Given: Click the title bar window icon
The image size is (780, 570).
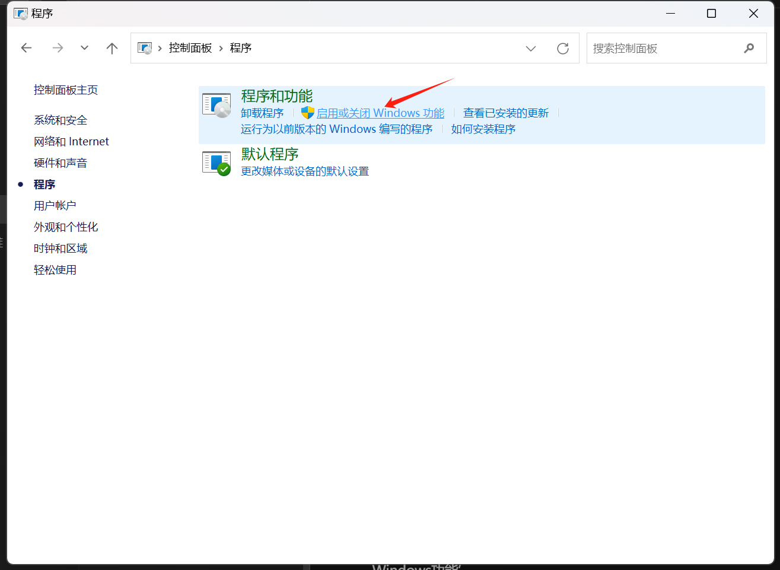Looking at the screenshot, I should click(x=21, y=14).
